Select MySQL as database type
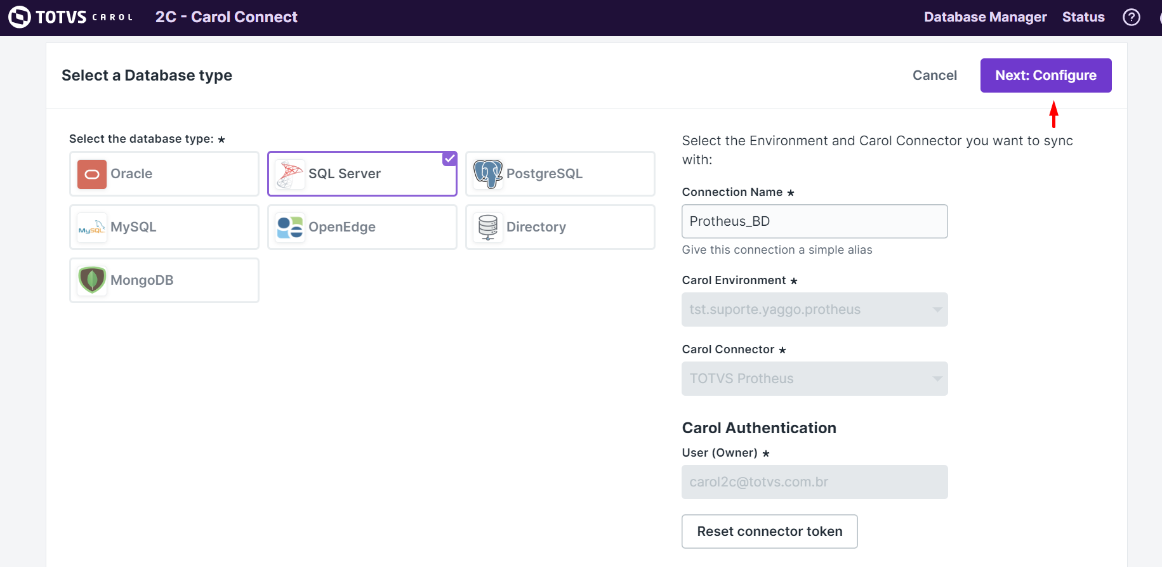 164,227
